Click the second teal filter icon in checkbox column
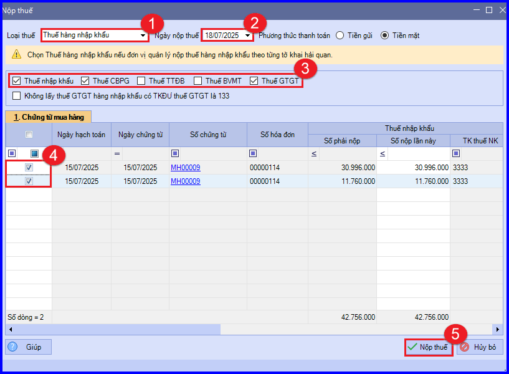The height and width of the screenshot is (374, 509). click(x=35, y=153)
